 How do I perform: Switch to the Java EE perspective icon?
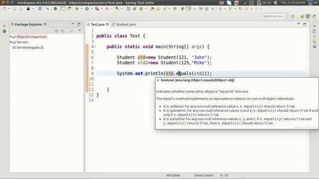[x=308, y=16]
